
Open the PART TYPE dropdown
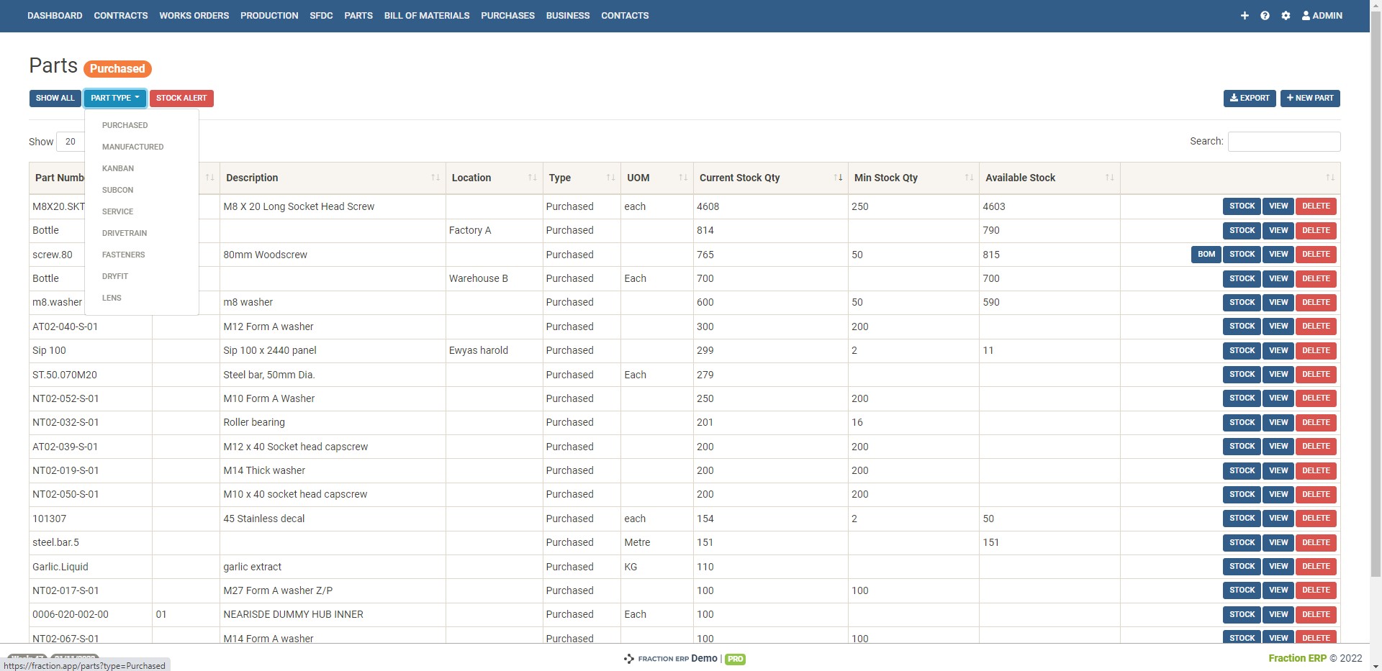click(x=115, y=98)
